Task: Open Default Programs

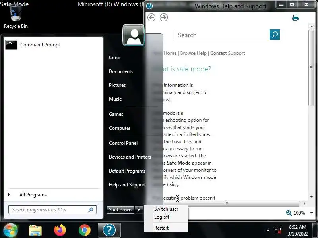Action: coord(127,171)
